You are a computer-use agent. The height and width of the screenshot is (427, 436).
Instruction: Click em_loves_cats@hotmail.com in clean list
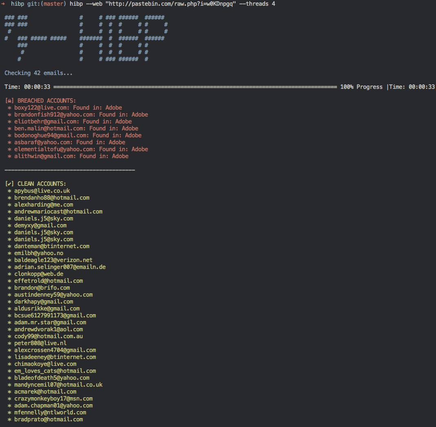pyautogui.click(x=55, y=372)
